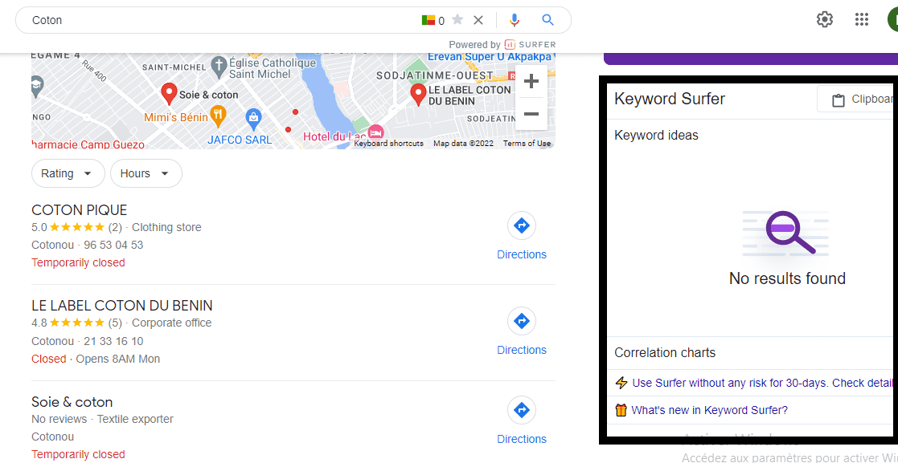Open Use Surfer 30-days offer link
This screenshot has width=898, height=463.
pyautogui.click(x=761, y=383)
